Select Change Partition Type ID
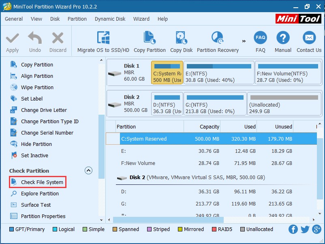This screenshot has height=244, width=325. (50, 122)
